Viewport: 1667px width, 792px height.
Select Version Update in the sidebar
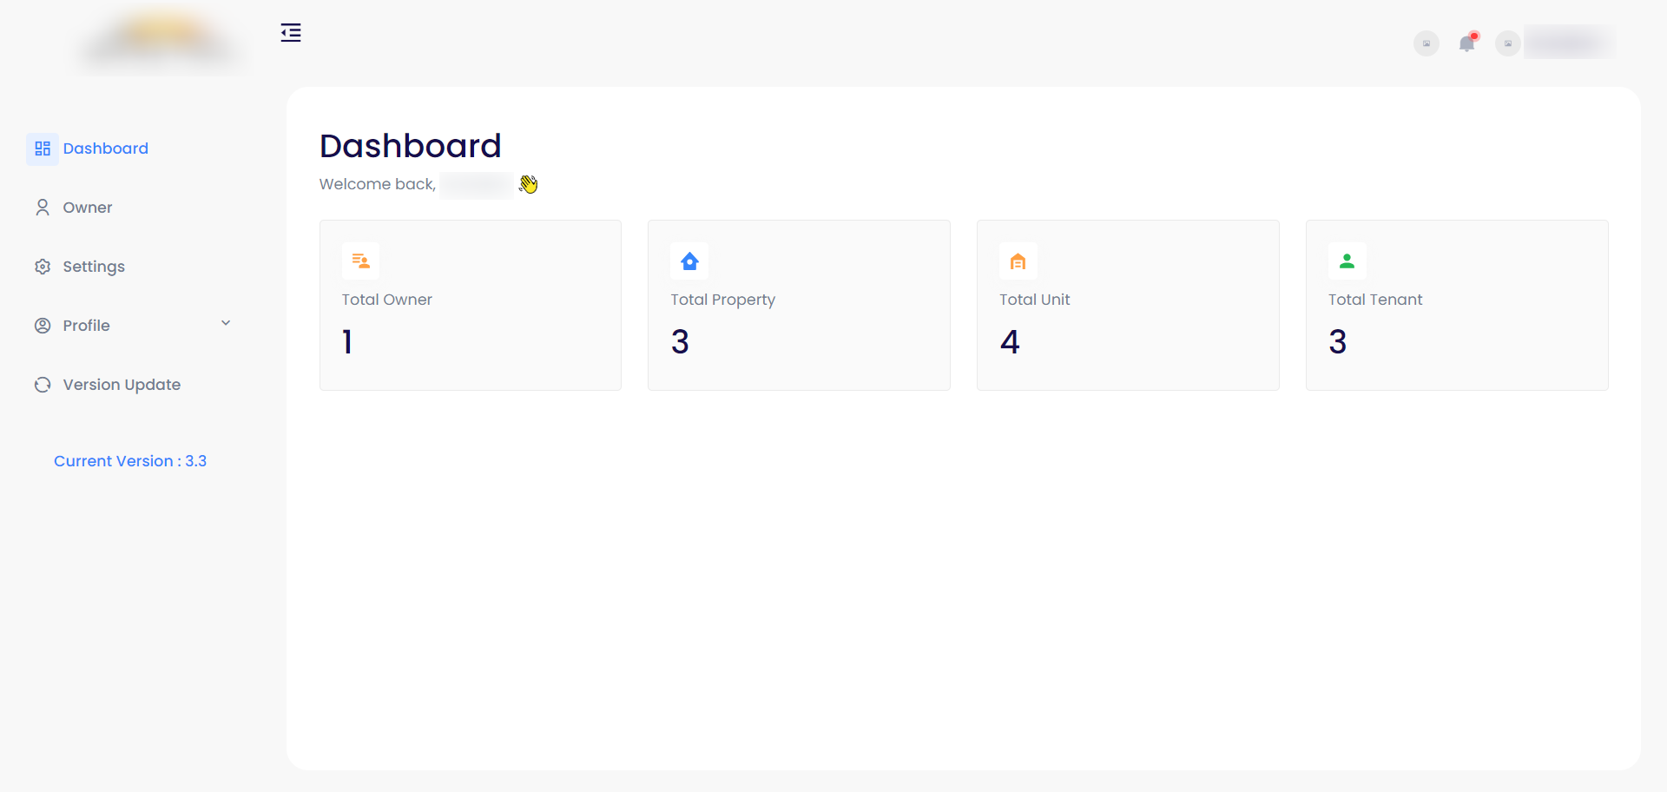pyautogui.click(x=122, y=385)
